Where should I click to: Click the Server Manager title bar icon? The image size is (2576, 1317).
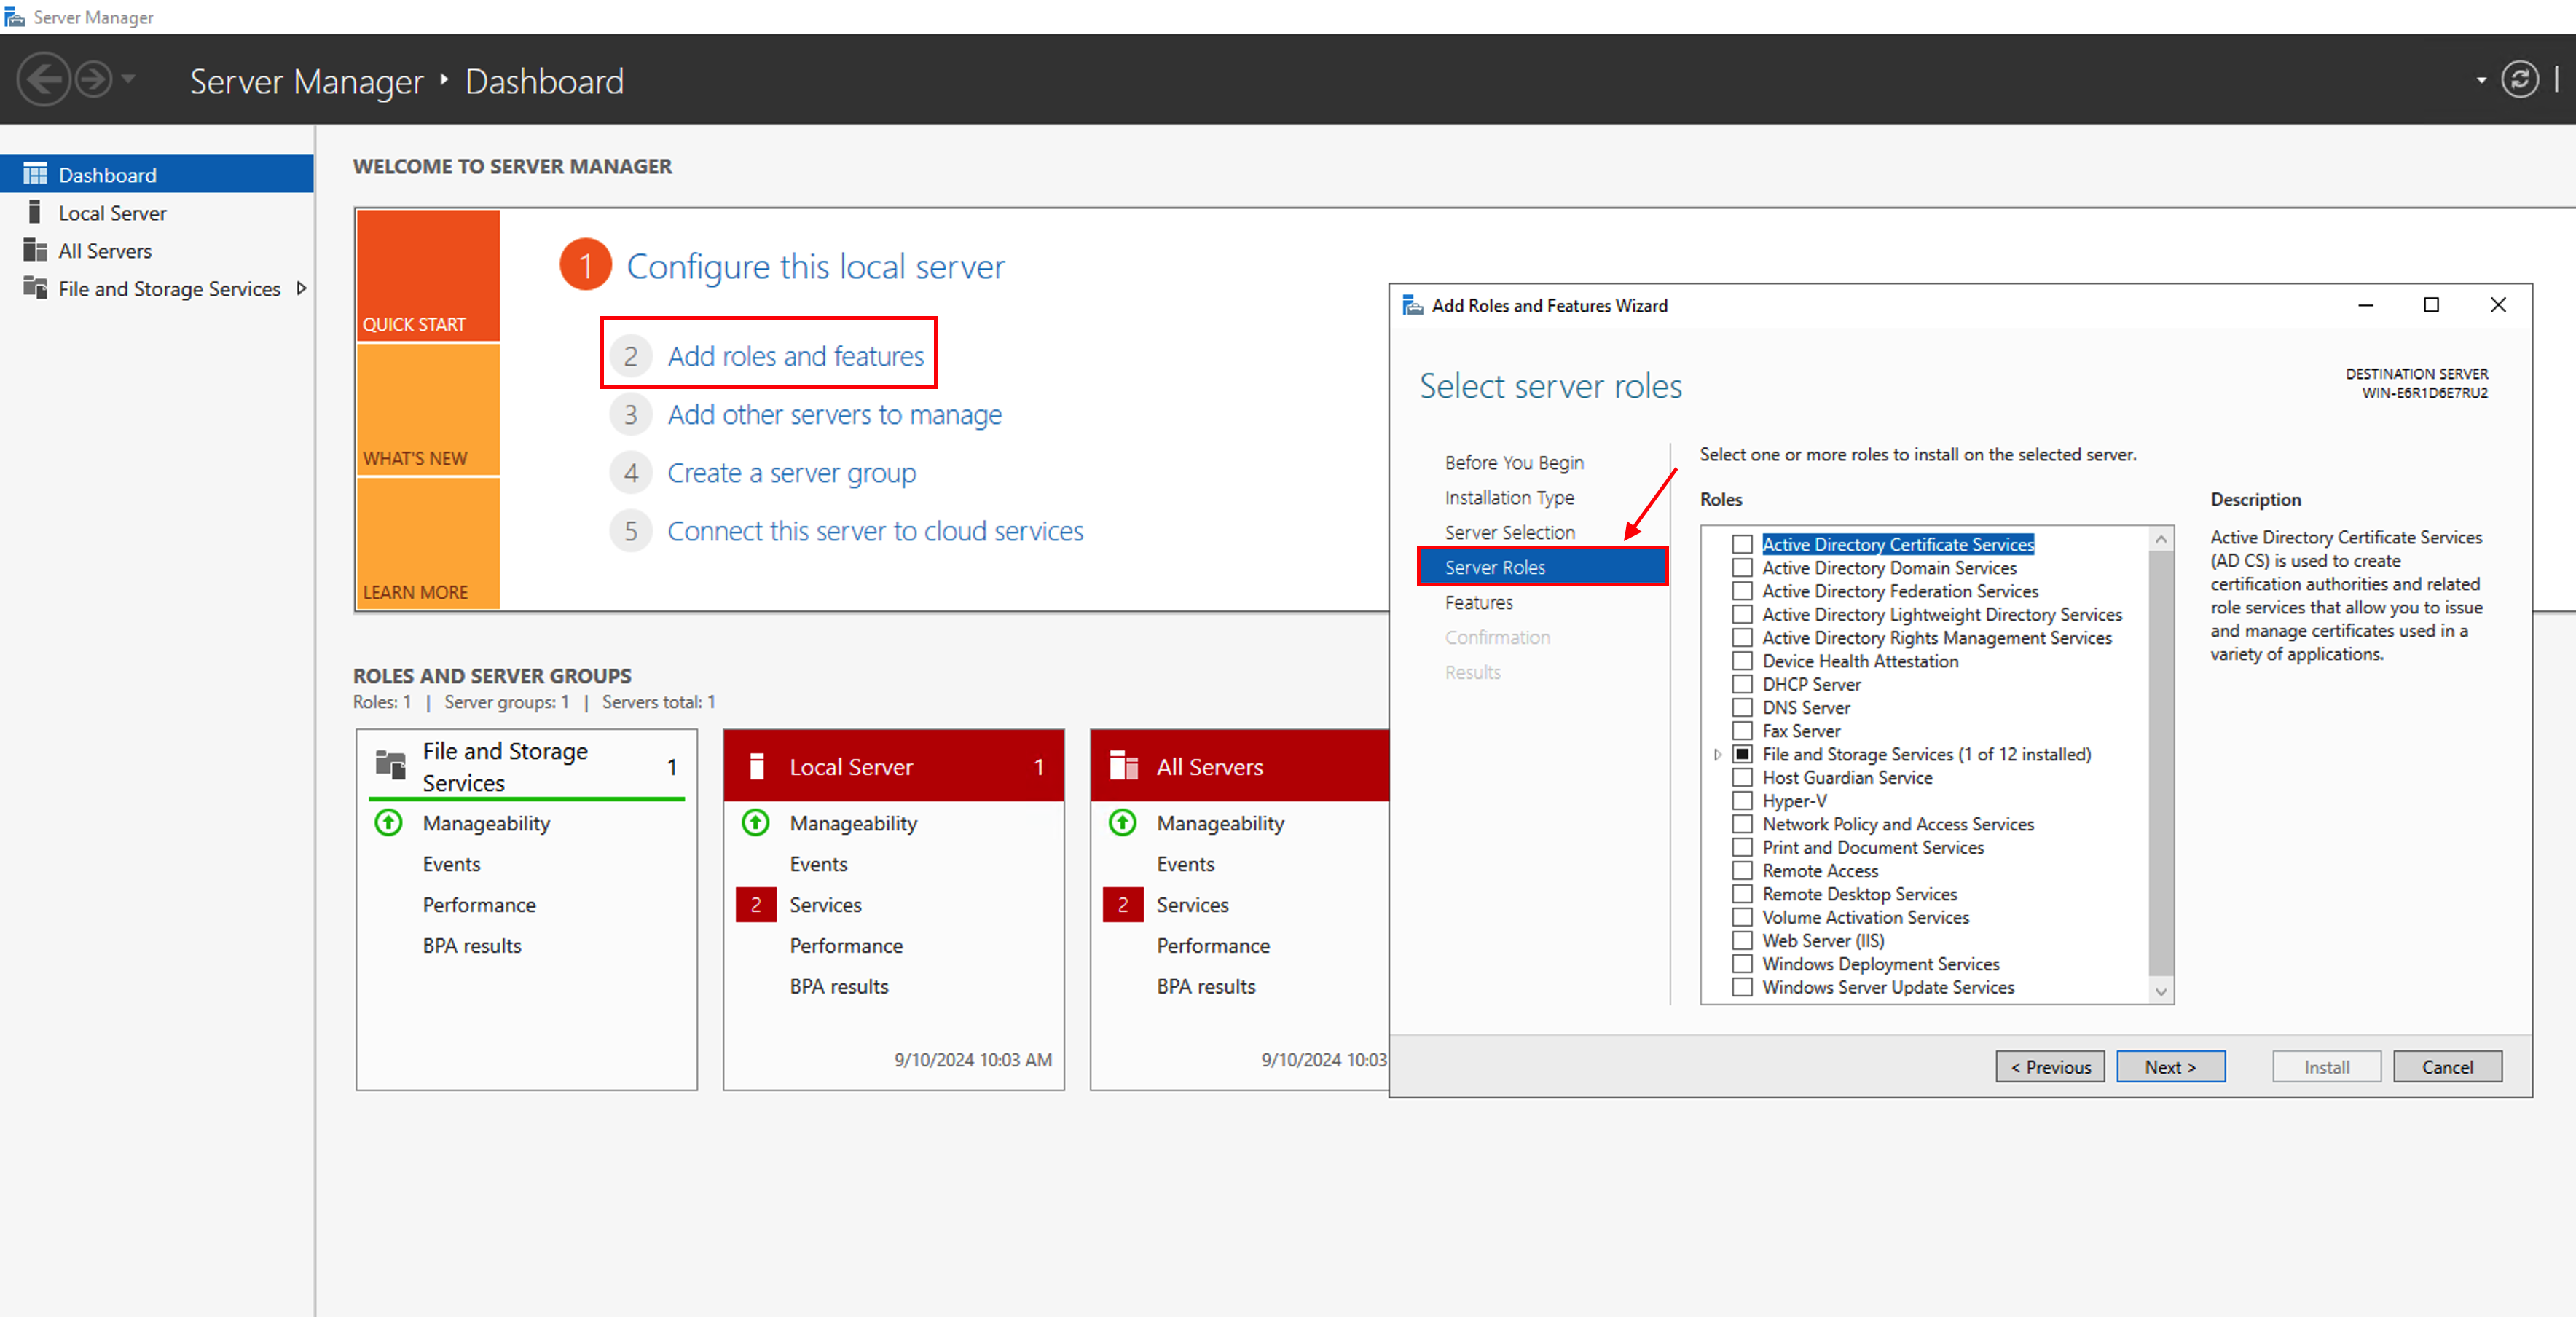pos(14,16)
